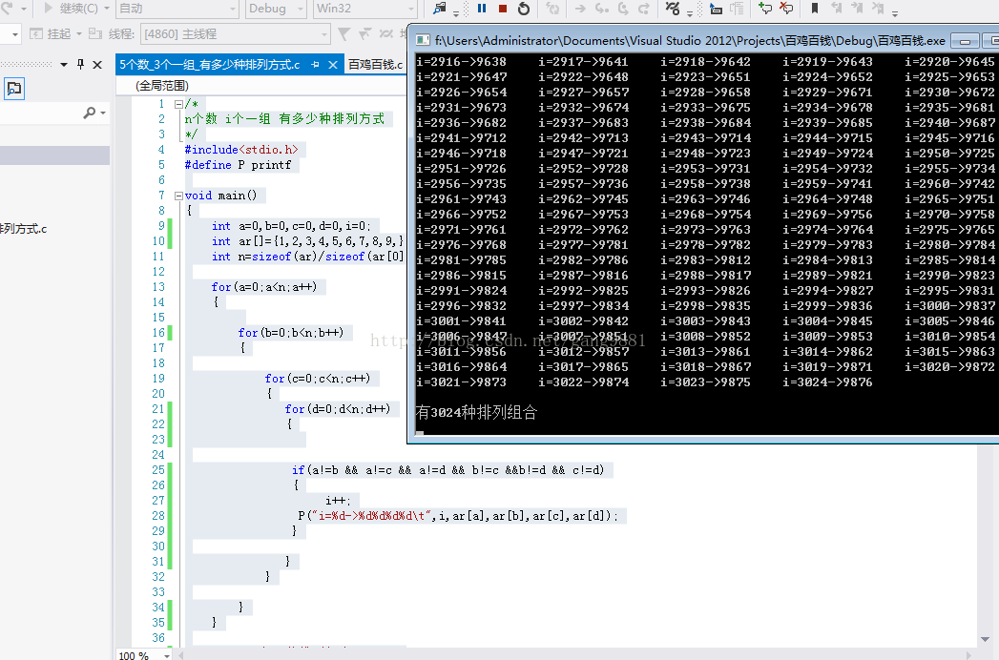Click the comment selection icon

(x=764, y=9)
